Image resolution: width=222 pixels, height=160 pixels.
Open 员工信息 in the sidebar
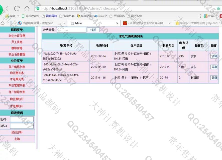(17, 42)
